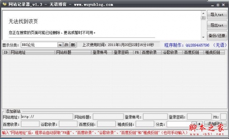Screen dimensions: 229x139
Task: Expand the 显示分类 category dropdown arrow
Action: pyautogui.click(x=60, y=45)
